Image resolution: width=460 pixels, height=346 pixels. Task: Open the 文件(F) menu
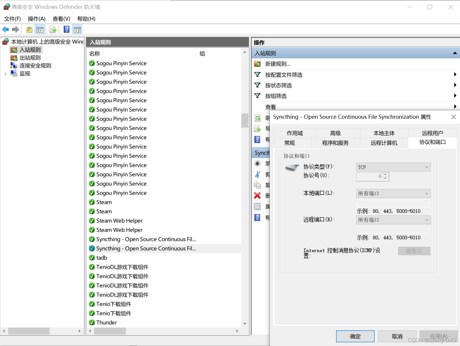coord(12,19)
